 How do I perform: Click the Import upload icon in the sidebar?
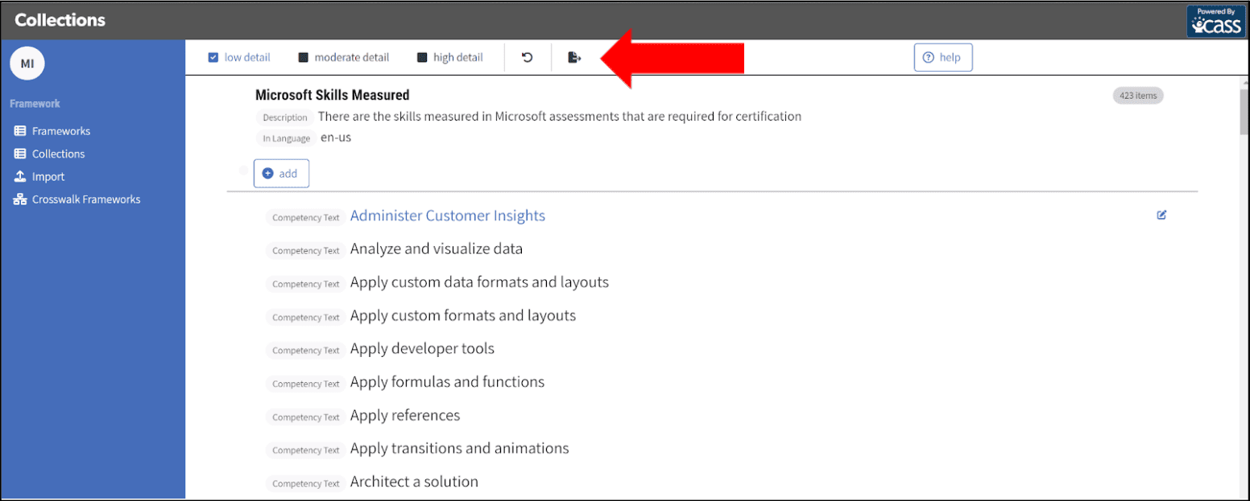click(x=19, y=176)
